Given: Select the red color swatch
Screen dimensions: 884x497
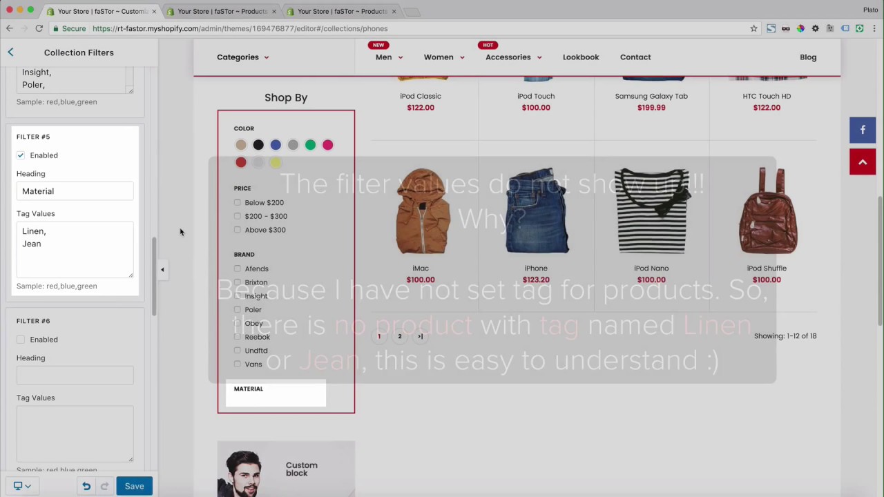Looking at the screenshot, I should tap(240, 162).
